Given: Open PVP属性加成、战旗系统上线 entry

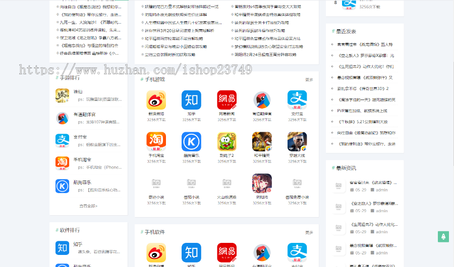Looking at the screenshot, I should point(362,111).
